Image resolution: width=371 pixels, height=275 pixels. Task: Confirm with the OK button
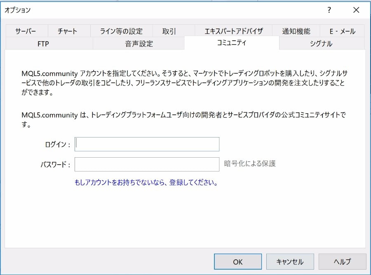tap(238, 261)
